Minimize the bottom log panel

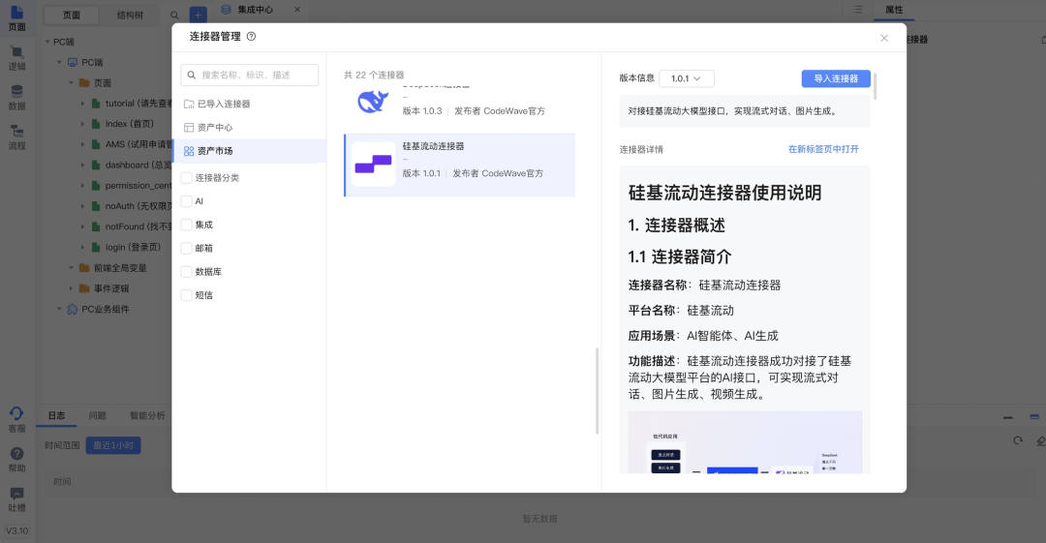(x=1008, y=417)
